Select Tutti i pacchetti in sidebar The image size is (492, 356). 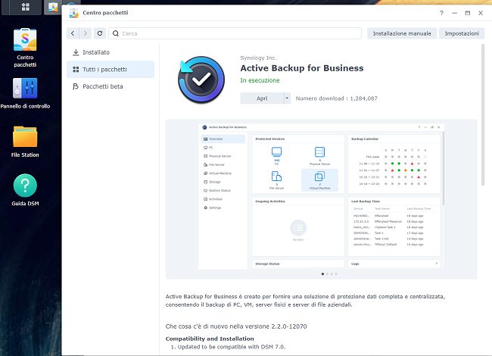[x=111, y=70]
